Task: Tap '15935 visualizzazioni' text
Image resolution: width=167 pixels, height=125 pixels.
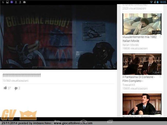Action: (135, 88)
